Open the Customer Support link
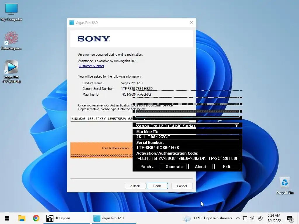This screenshot has width=299, height=224. (91, 66)
